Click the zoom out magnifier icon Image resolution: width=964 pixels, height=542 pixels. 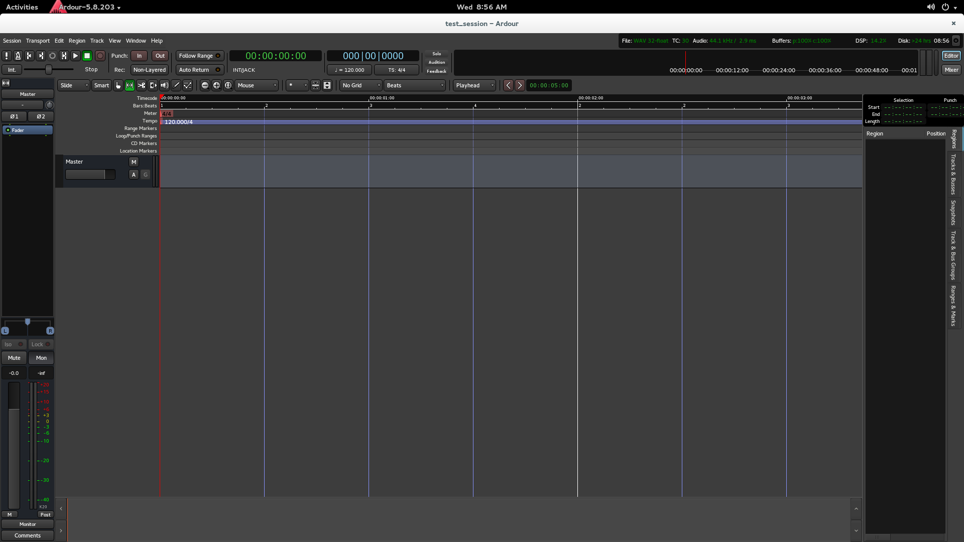pyautogui.click(x=205, y=85)
